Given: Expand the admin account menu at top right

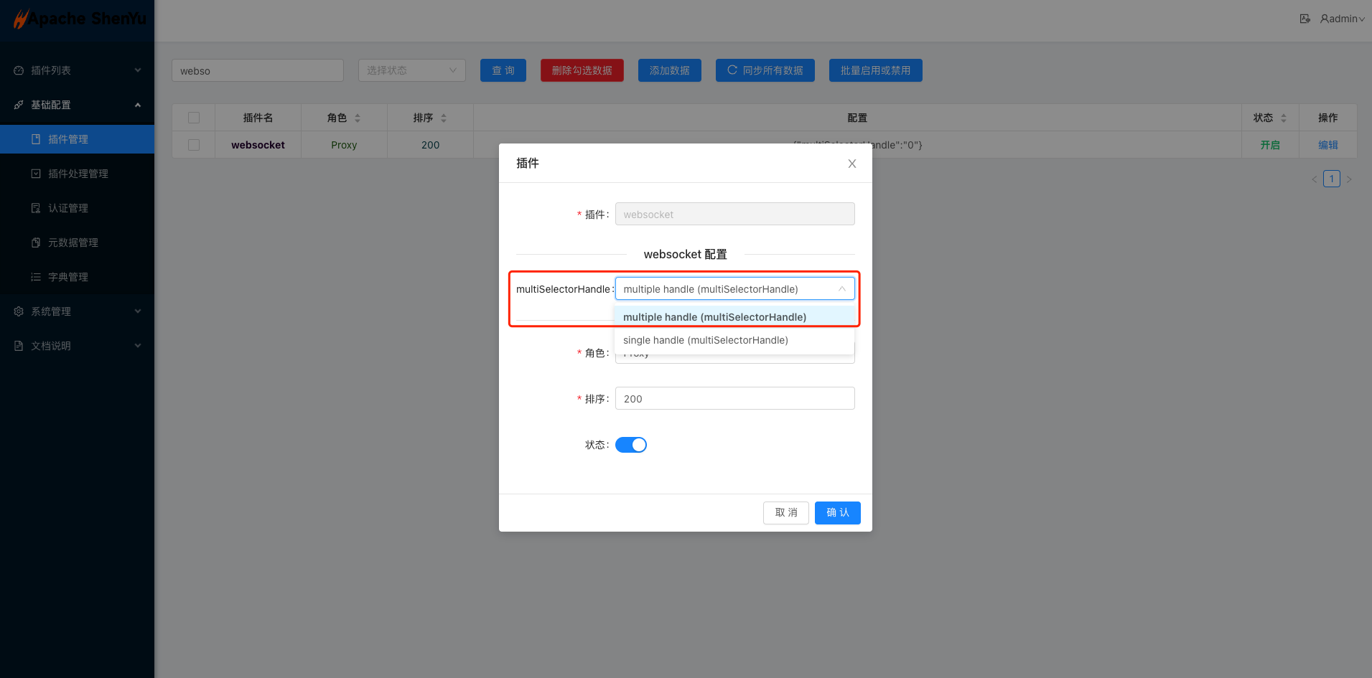Looking at the screenshot, I should click(x=1343, y=19).
